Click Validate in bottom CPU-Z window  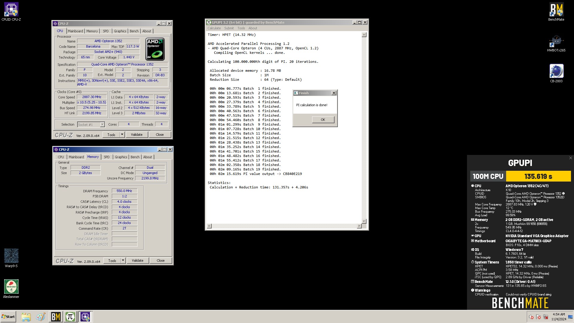click(138, 260)
